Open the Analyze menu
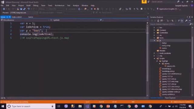The height and width of the screenshot is (109, 194). tap(76, 5)
